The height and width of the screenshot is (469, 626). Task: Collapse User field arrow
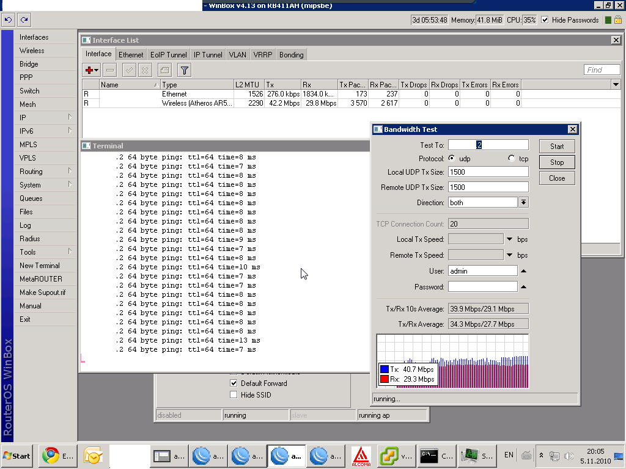523,271
